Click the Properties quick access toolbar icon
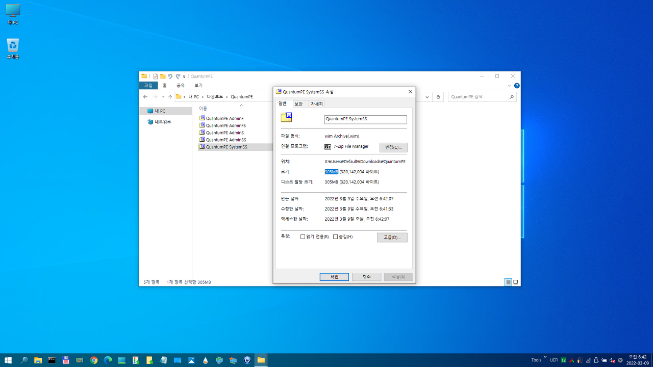The height and width of the screenshot is (367, 653). [x=155, y=76]
